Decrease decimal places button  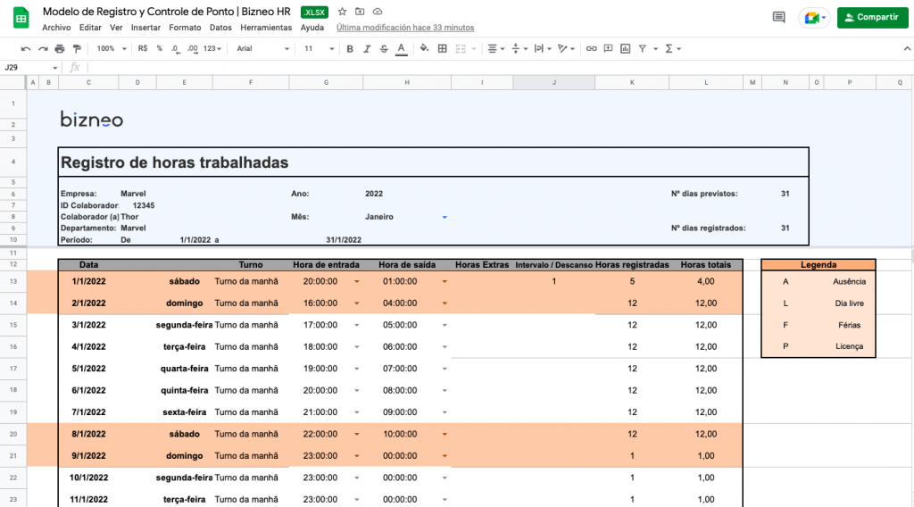pyautogui.click(x=176, y=49)
